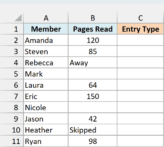Click the value 120 in Pages Read
This screenshot has height=147, width=164.
click(92, 40)
